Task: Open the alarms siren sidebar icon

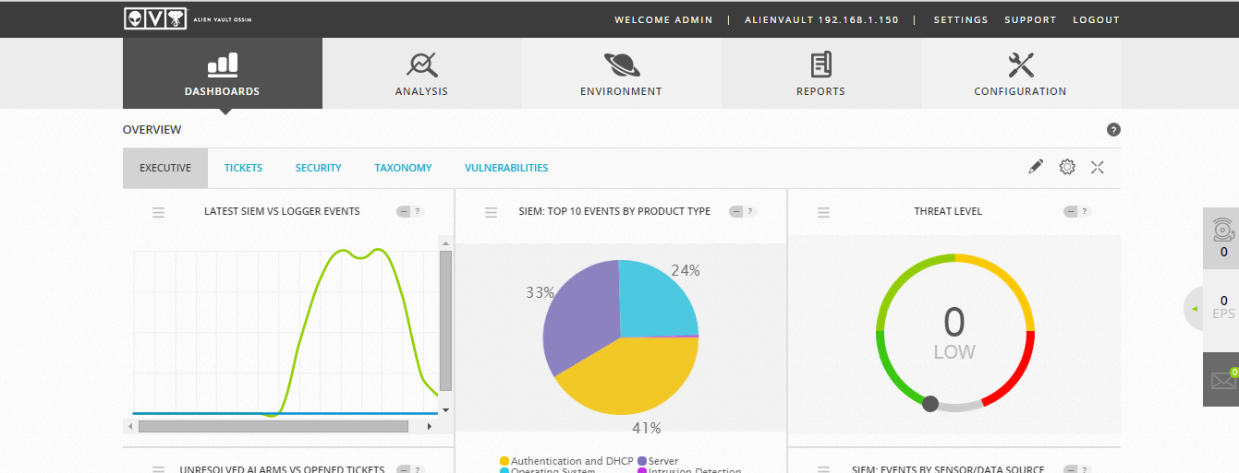Action: point(1223,228)
